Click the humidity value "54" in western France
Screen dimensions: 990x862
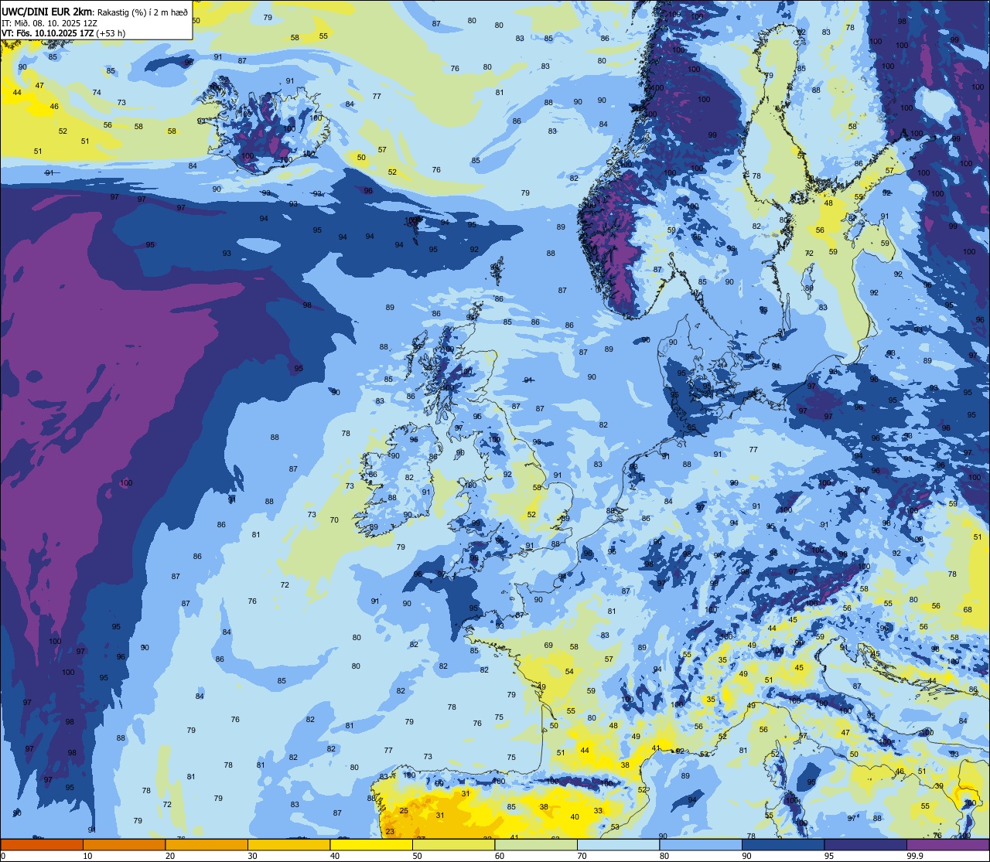click(x=569, y=671)
